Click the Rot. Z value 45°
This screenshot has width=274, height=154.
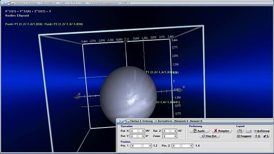click(x=180, y=131)
